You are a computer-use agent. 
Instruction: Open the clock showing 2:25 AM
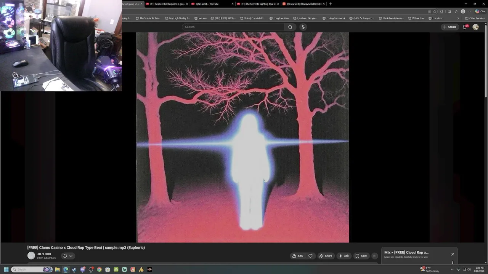click(x=480, y=269)
